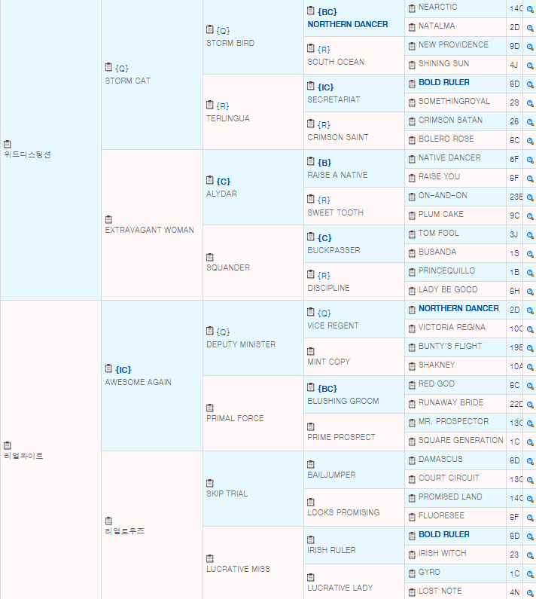Viewport: 536px width, 599px height.
Task: Select the STORM BIRD cell text
Action: [x=230, y=43]
